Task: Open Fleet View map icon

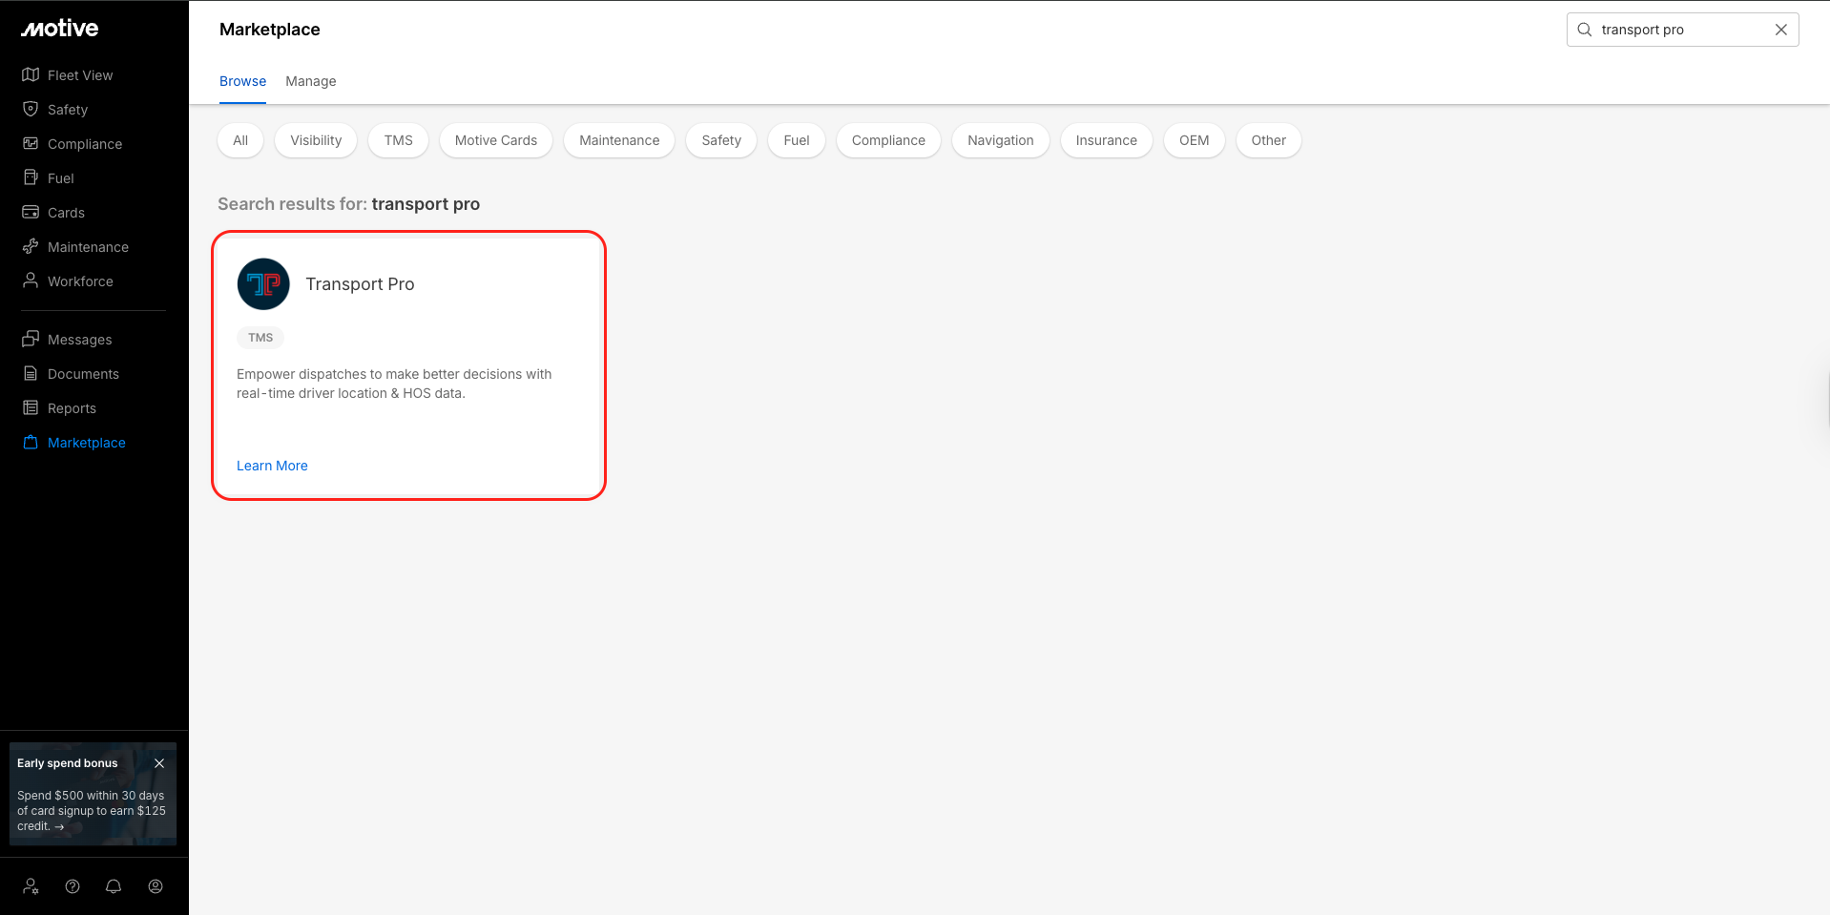Action: coord(31,74)
